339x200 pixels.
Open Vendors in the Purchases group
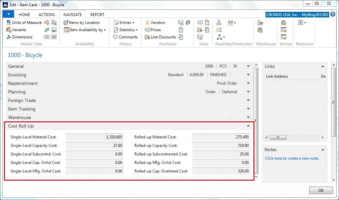point(155,23)
